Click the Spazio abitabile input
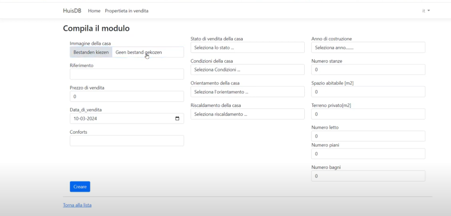The height and width of the screenshot is (216, 451). pos(368,92)
